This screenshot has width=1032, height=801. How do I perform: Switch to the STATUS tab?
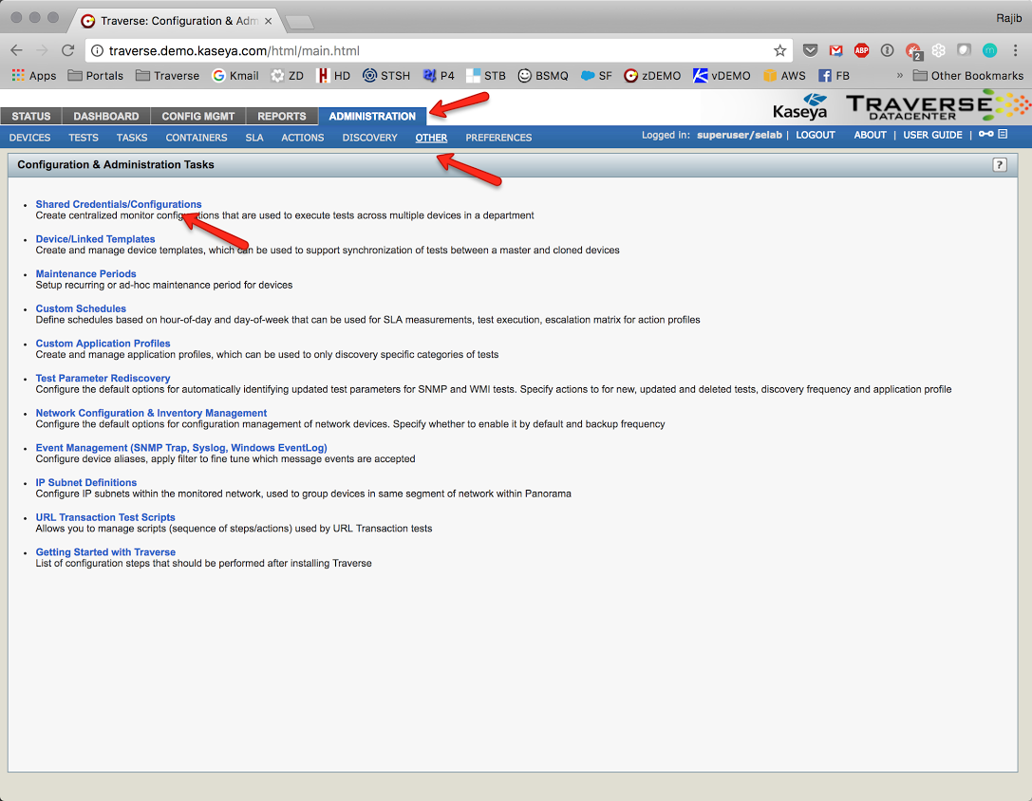pyautogui.click(x=31, y=116)
